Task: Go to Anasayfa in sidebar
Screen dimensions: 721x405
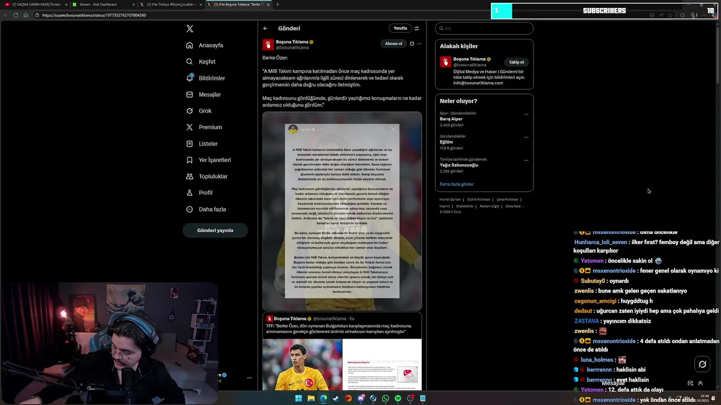Action: click(205, 45)
